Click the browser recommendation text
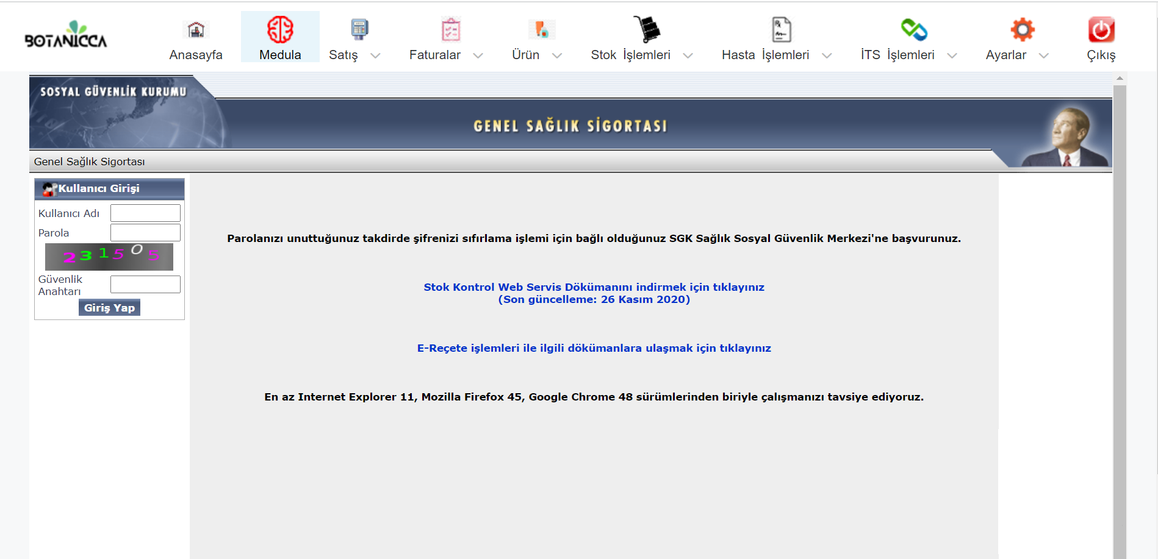Image resolution: width=1158 pixels, height=559 pixels. tap(594, 397)
